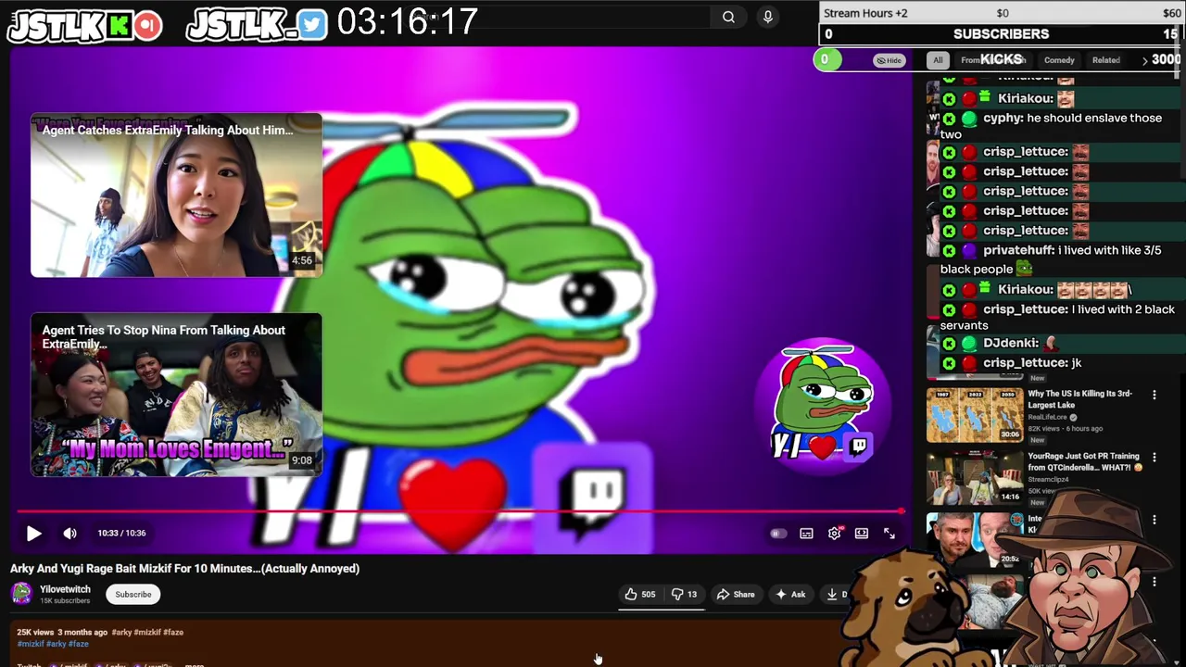1186x667 pixels.
Task: Open end-screen video 'Agent Catches ExtraEmily Talking About Him'
Action: pyautogui.click(x=176, y=195)
